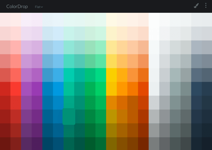This screenshot has height=150, width=212.
Task: Click the paintbrush icon in the header
Action: coord(196,6)
